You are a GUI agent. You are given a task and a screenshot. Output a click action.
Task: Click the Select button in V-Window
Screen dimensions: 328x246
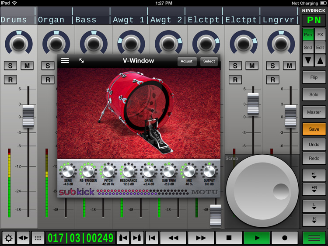click(x=209, y=61)
